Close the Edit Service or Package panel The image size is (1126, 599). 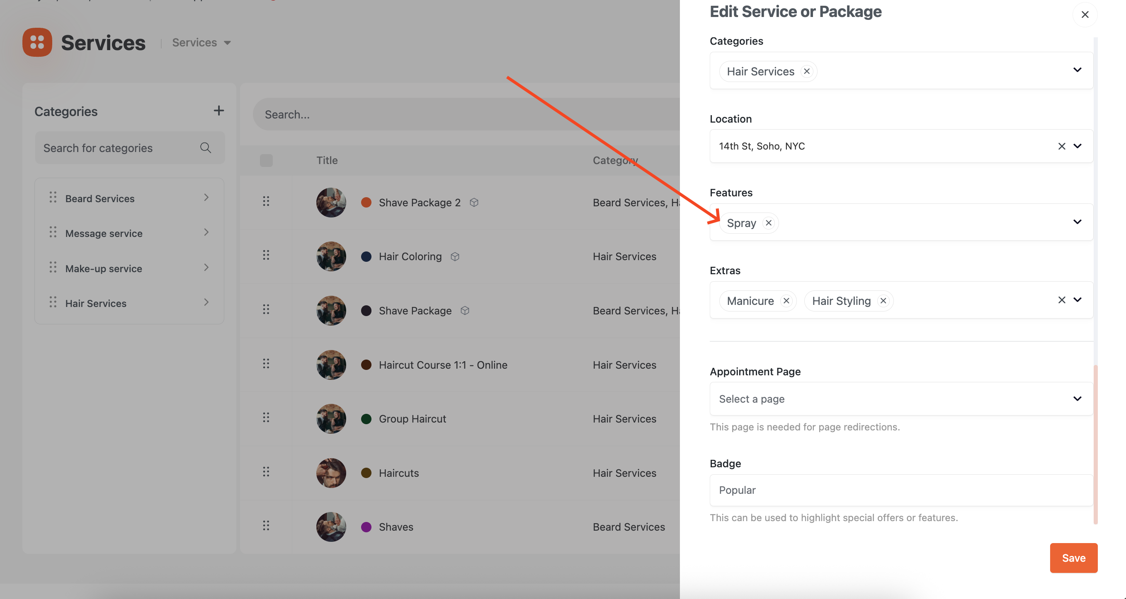coord(1085,14)
